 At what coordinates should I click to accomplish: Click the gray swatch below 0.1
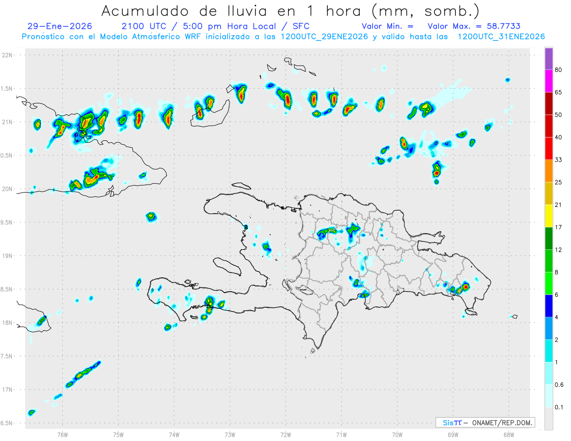549,419
